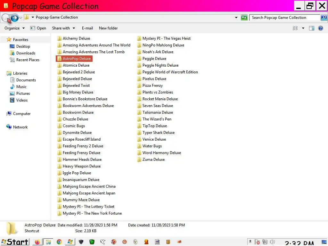The image size is (328, 246).
Task: Select the Zuma Deluxe folder icon
Action: (139, 160)
